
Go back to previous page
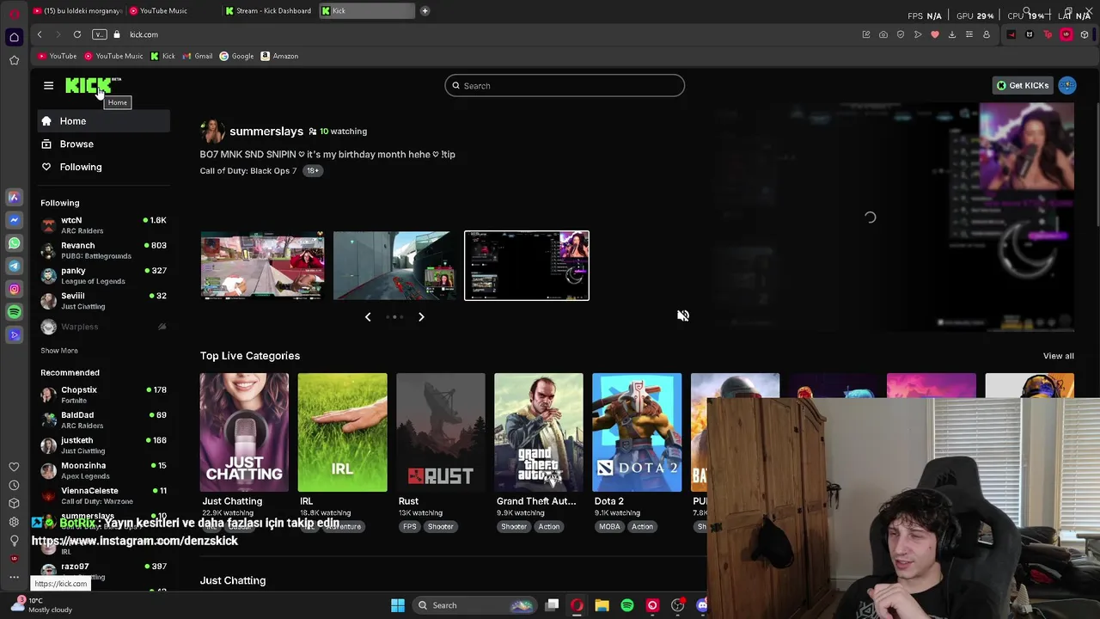tap(40, 34)
